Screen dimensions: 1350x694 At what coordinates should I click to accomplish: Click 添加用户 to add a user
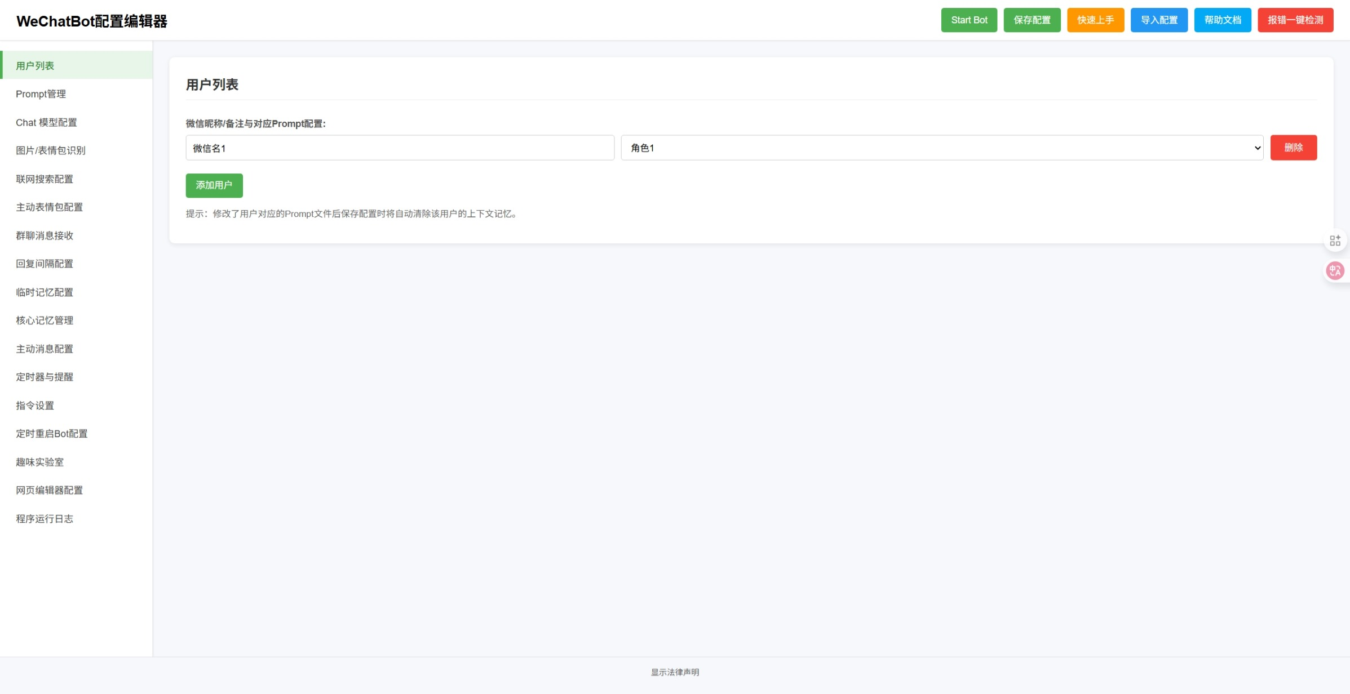click(x=214, y=185)
